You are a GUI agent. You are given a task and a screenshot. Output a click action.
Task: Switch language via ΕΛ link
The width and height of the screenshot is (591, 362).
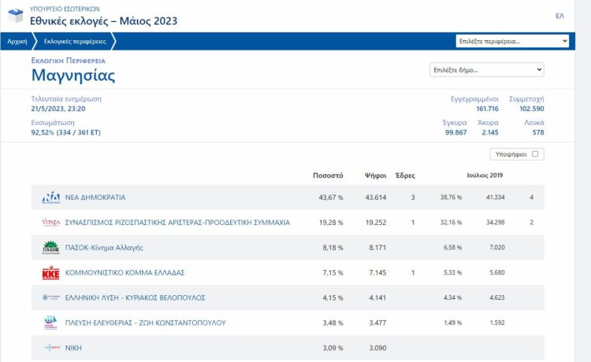(559, 16)
